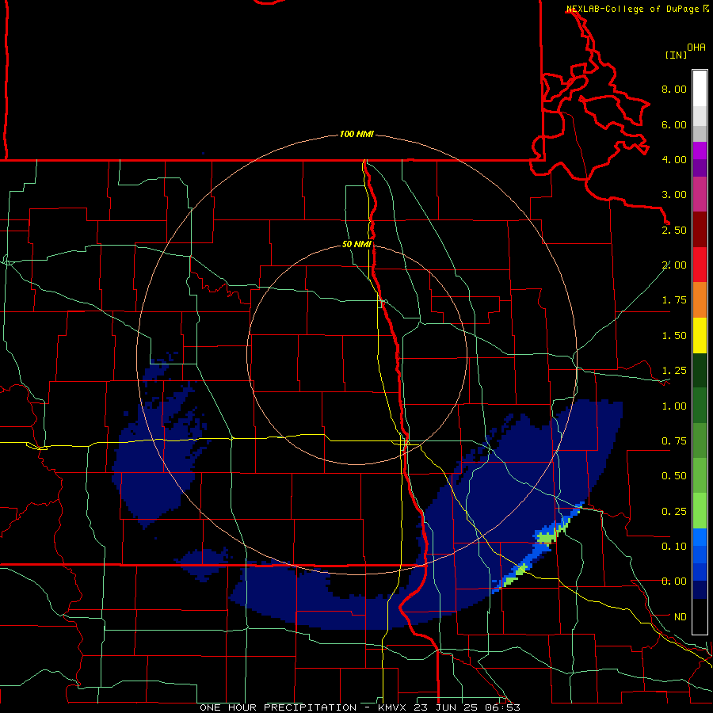Pick the black ND swatch at scale bottom
This screenshot has height=713, width=713.
(x=700, y=616)
